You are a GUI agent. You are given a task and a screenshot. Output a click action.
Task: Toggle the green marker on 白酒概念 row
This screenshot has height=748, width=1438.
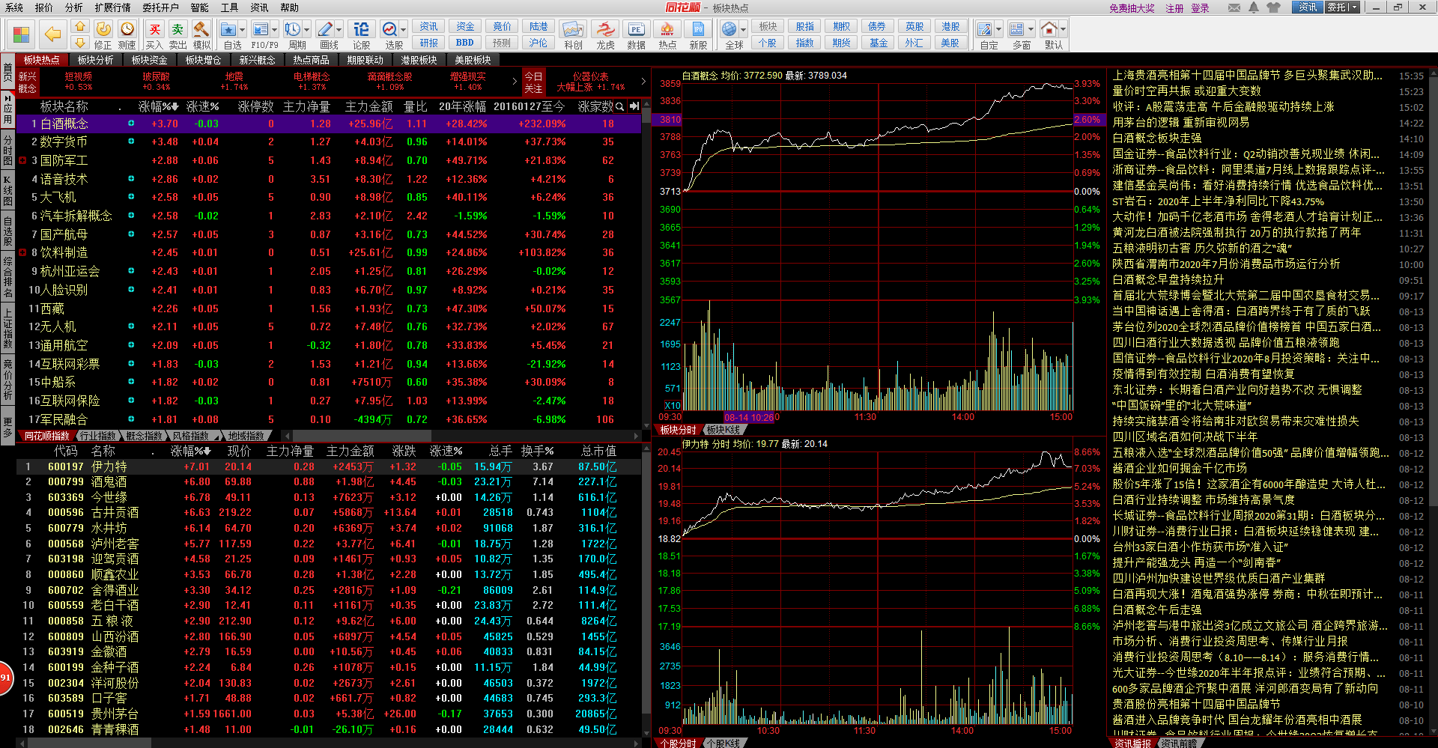point(131,123)
